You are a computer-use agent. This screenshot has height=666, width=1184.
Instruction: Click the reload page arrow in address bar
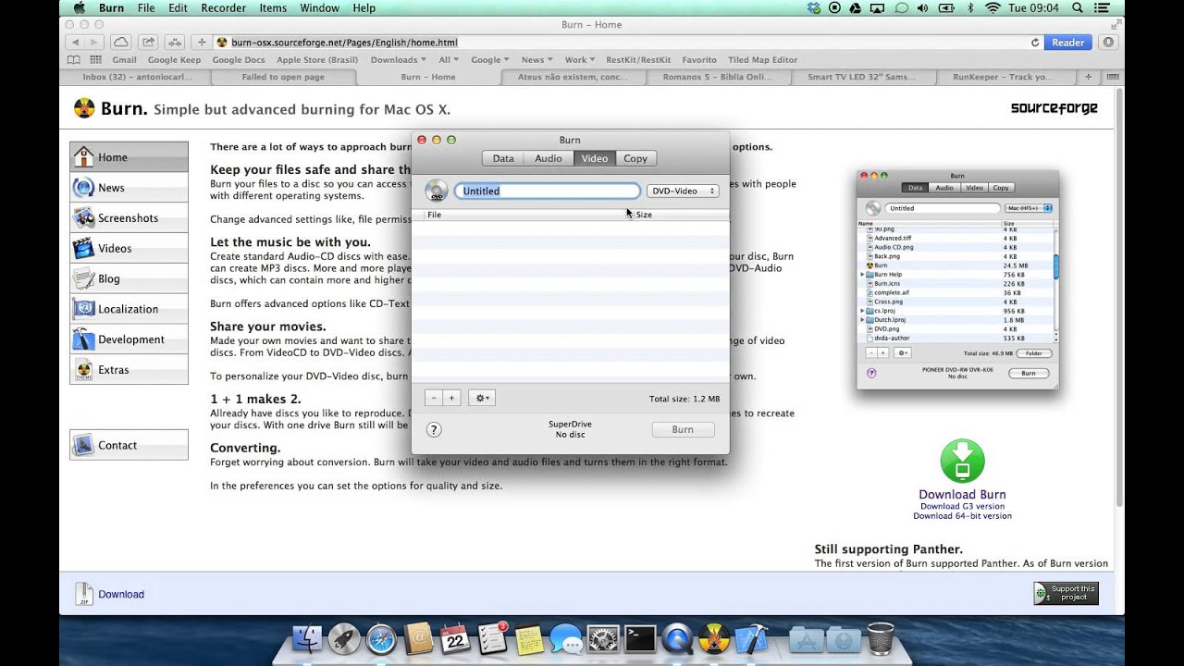coord(1035,43)
